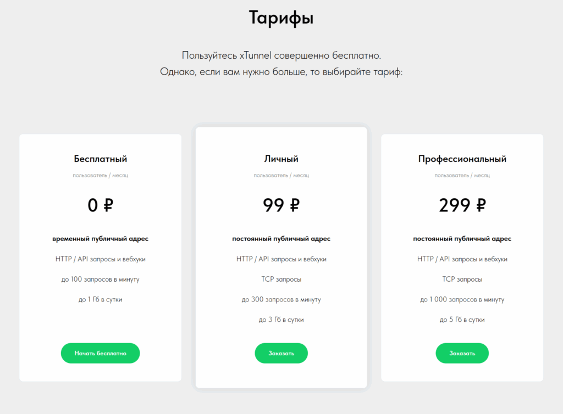Image resolution: width=563 pixels, height=414 pixels.
Task: Select the "Личный" plan heading
Action: click(x=281, y=159)
